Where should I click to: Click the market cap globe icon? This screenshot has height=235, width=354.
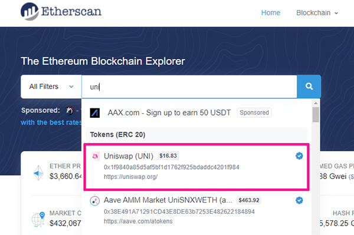pos(38,219)
